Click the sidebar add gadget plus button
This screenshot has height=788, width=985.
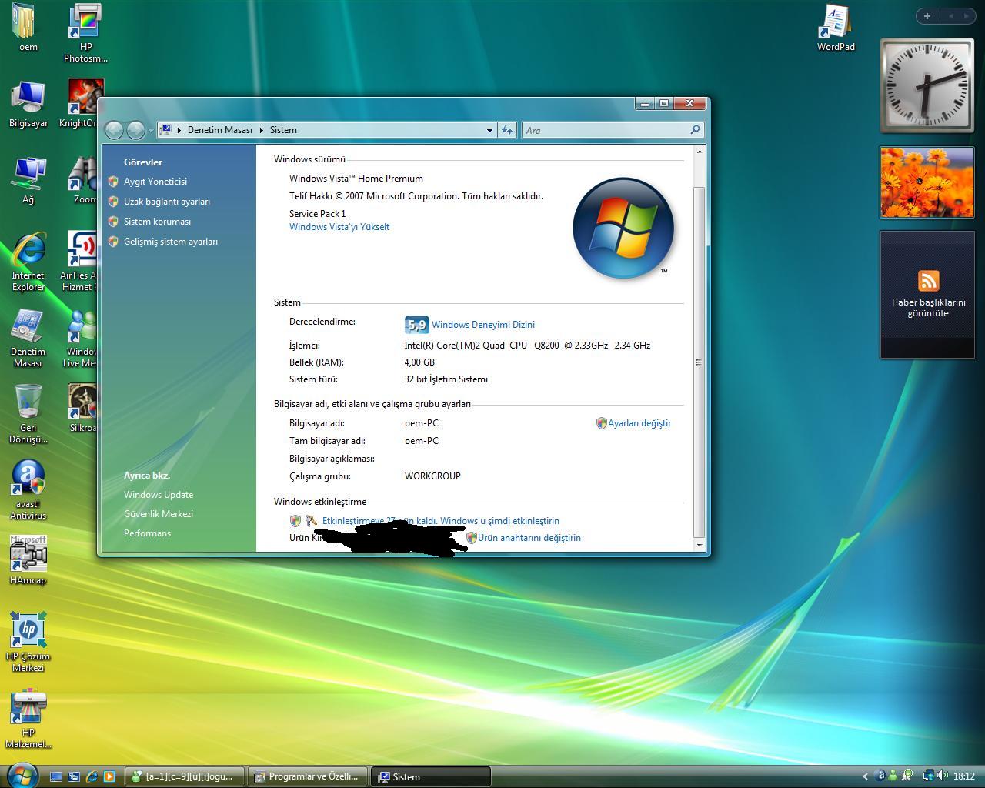tap(927, 16)
